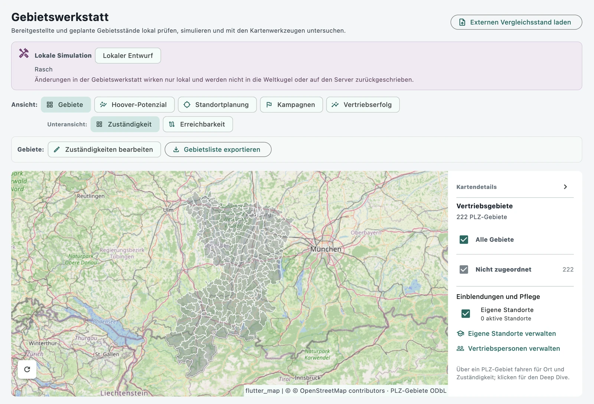Click the 222 PLZ-Gebiete text
This screenshot has width=594, height=404.
click(482, 217)
